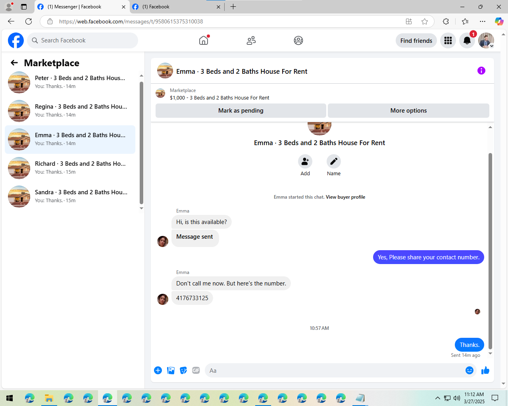Click the conversation list scrollbar
The height and width of the screenshot is (406, 508).
click(x=141, y=143)
